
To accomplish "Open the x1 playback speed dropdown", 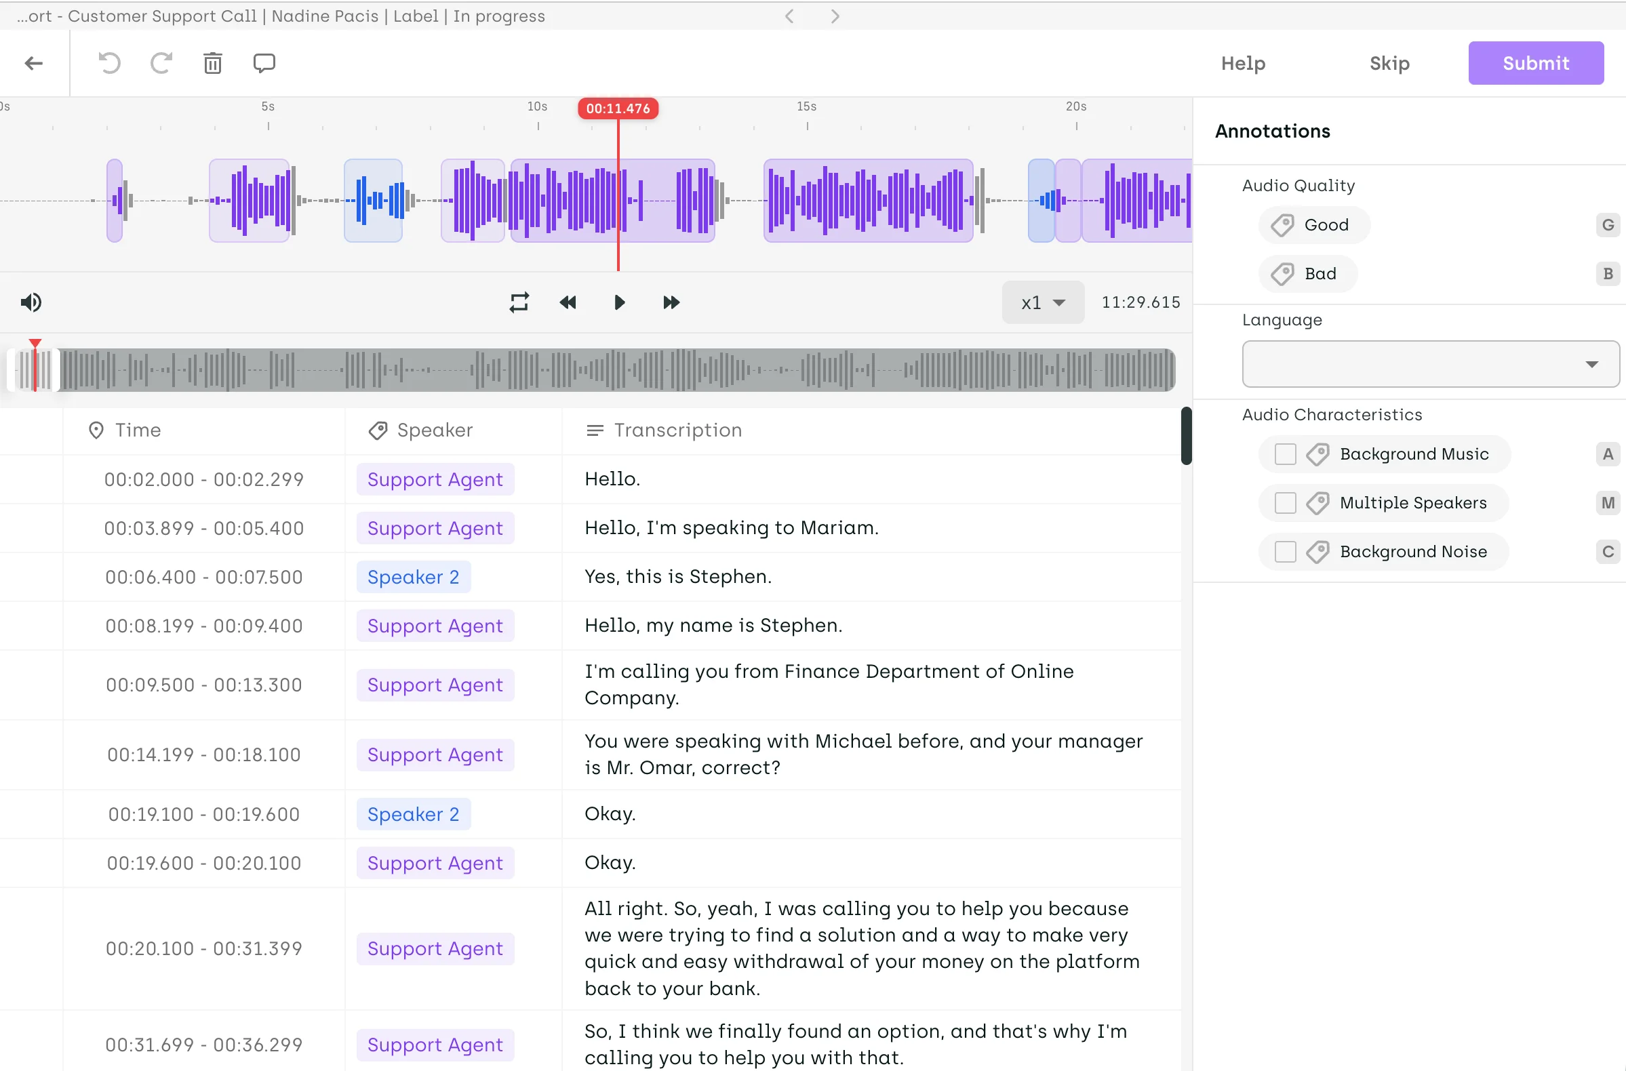I will (1043, 302).
